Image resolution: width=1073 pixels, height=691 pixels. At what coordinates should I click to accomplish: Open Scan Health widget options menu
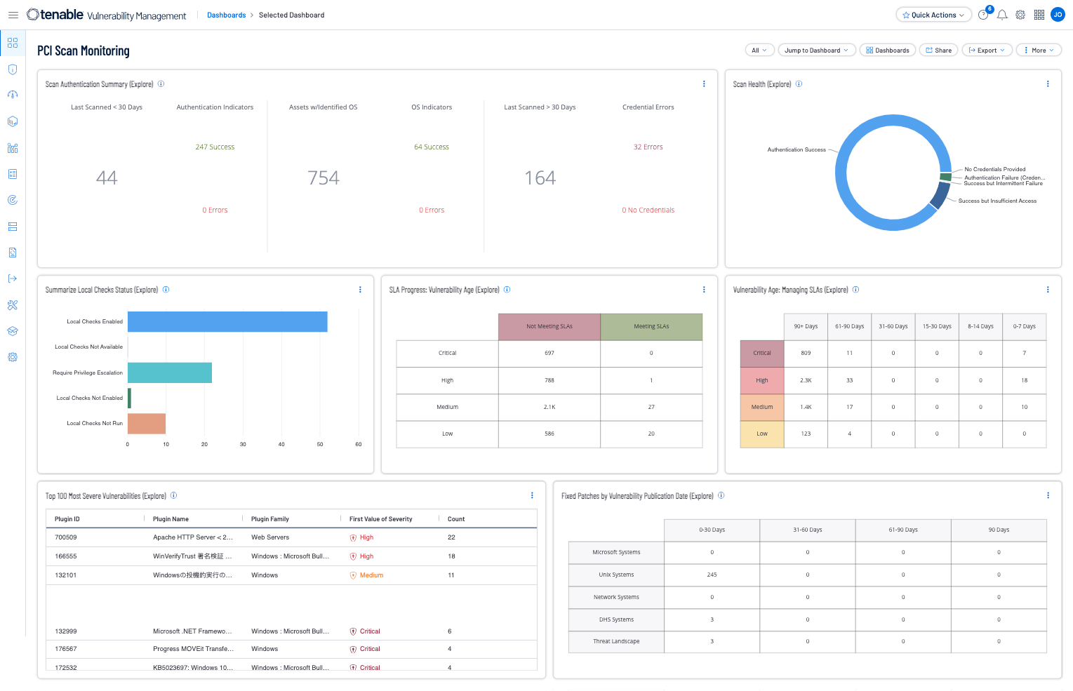click(1048, 84)
